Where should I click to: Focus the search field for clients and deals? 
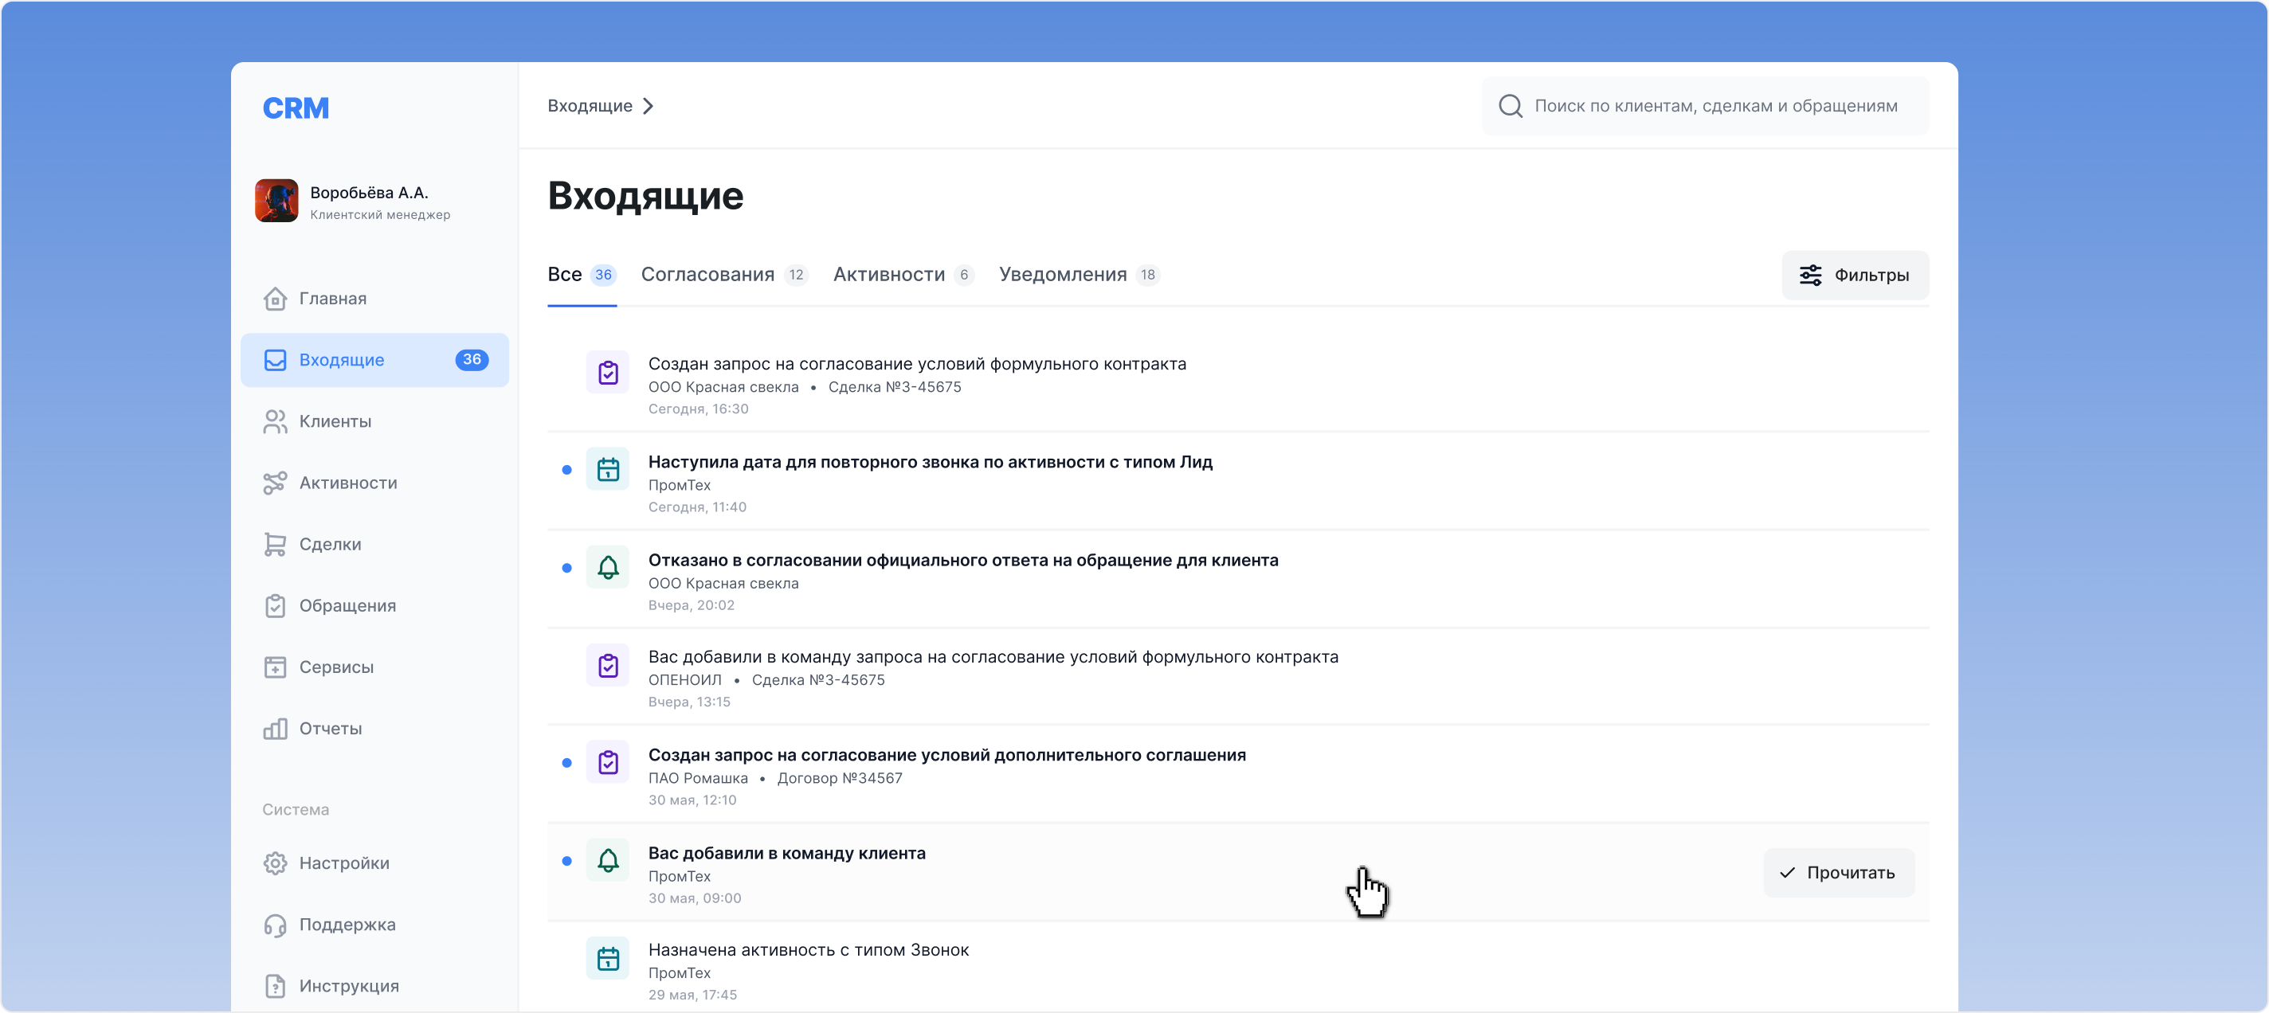point(1705,106)
